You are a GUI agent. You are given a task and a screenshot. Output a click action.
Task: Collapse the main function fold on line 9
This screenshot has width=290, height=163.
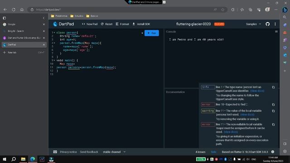pos(54,60)
